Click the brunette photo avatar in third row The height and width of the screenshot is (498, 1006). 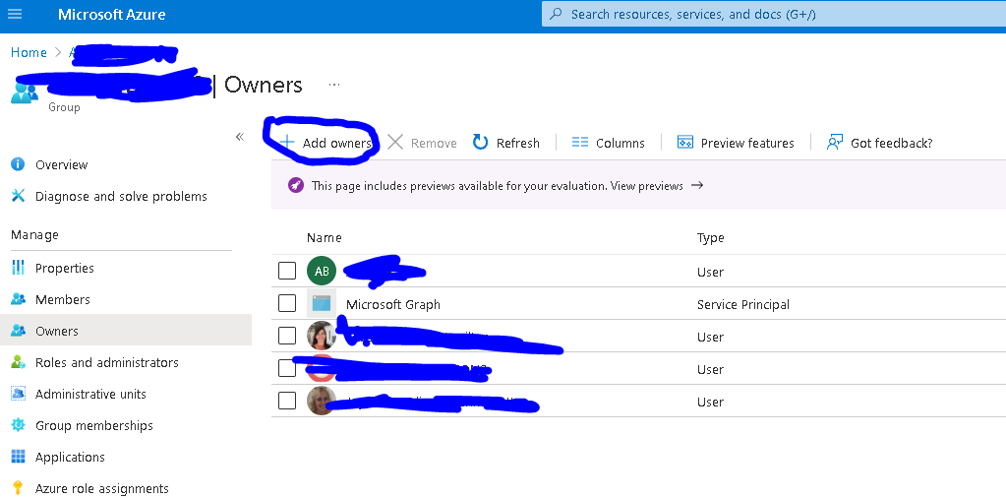322,336
